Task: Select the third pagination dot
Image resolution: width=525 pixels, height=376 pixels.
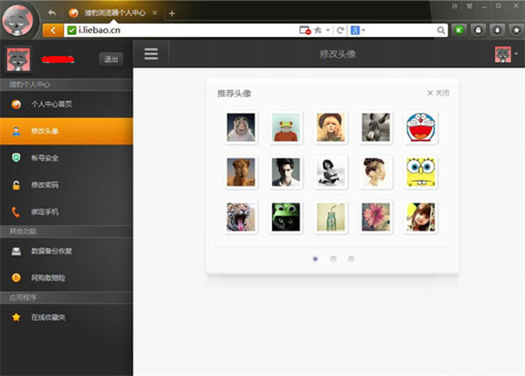Action: pyautogui.click(x=352, y=259)
